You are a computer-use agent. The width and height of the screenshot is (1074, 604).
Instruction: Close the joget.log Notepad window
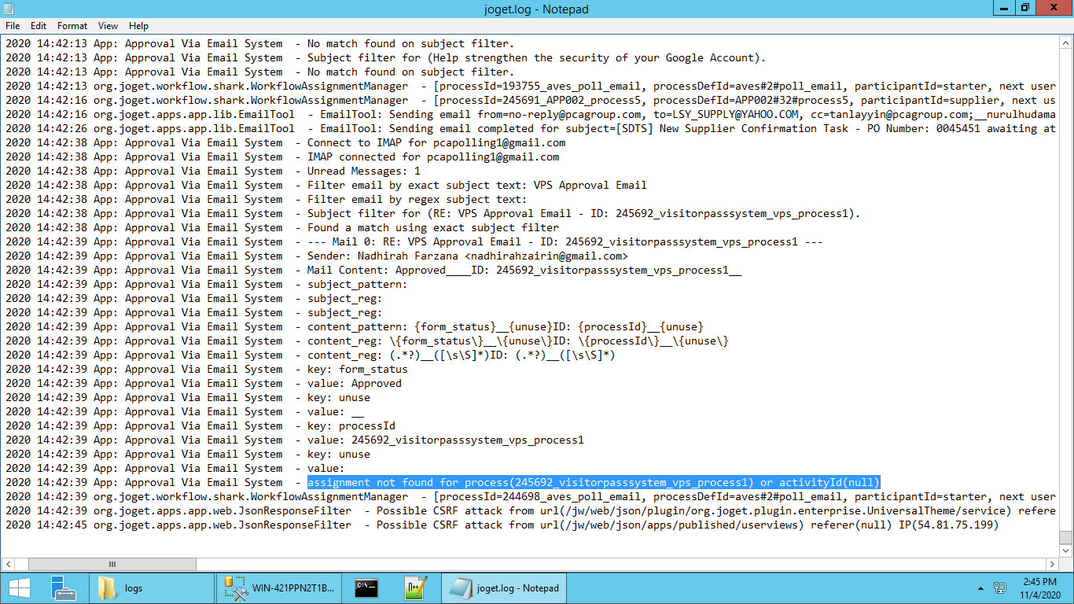coord(1053,8)
